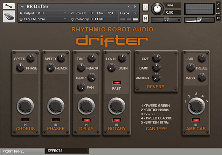
Task: Click the '4 • TWEED CLASSIC' cab label
Action: point(157,118)
